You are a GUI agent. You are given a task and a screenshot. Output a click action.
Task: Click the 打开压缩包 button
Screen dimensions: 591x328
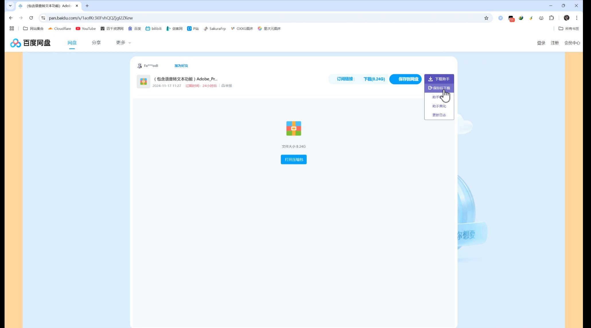tap(293, 159)
